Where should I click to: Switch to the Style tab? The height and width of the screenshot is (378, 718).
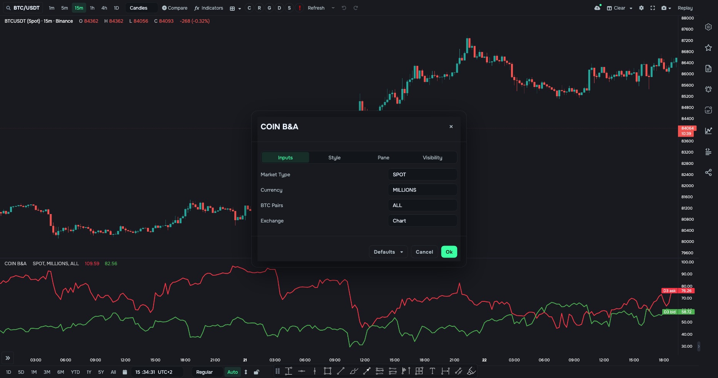coord(334,157)
